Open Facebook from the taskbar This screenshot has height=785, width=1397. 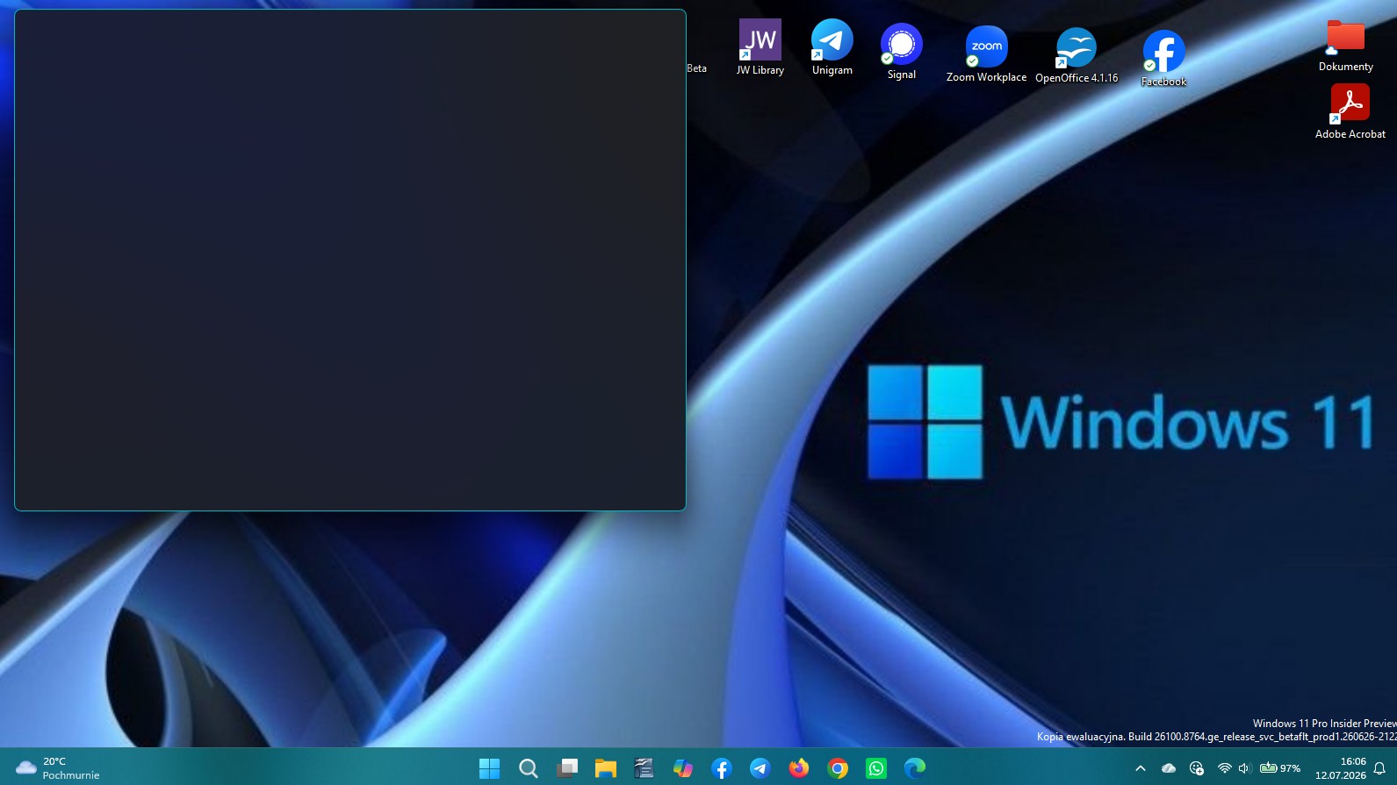[x=721, y=768]
